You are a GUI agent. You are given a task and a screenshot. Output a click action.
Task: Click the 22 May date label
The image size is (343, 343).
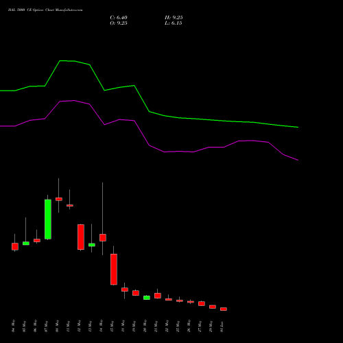click(x=167, y=326)
